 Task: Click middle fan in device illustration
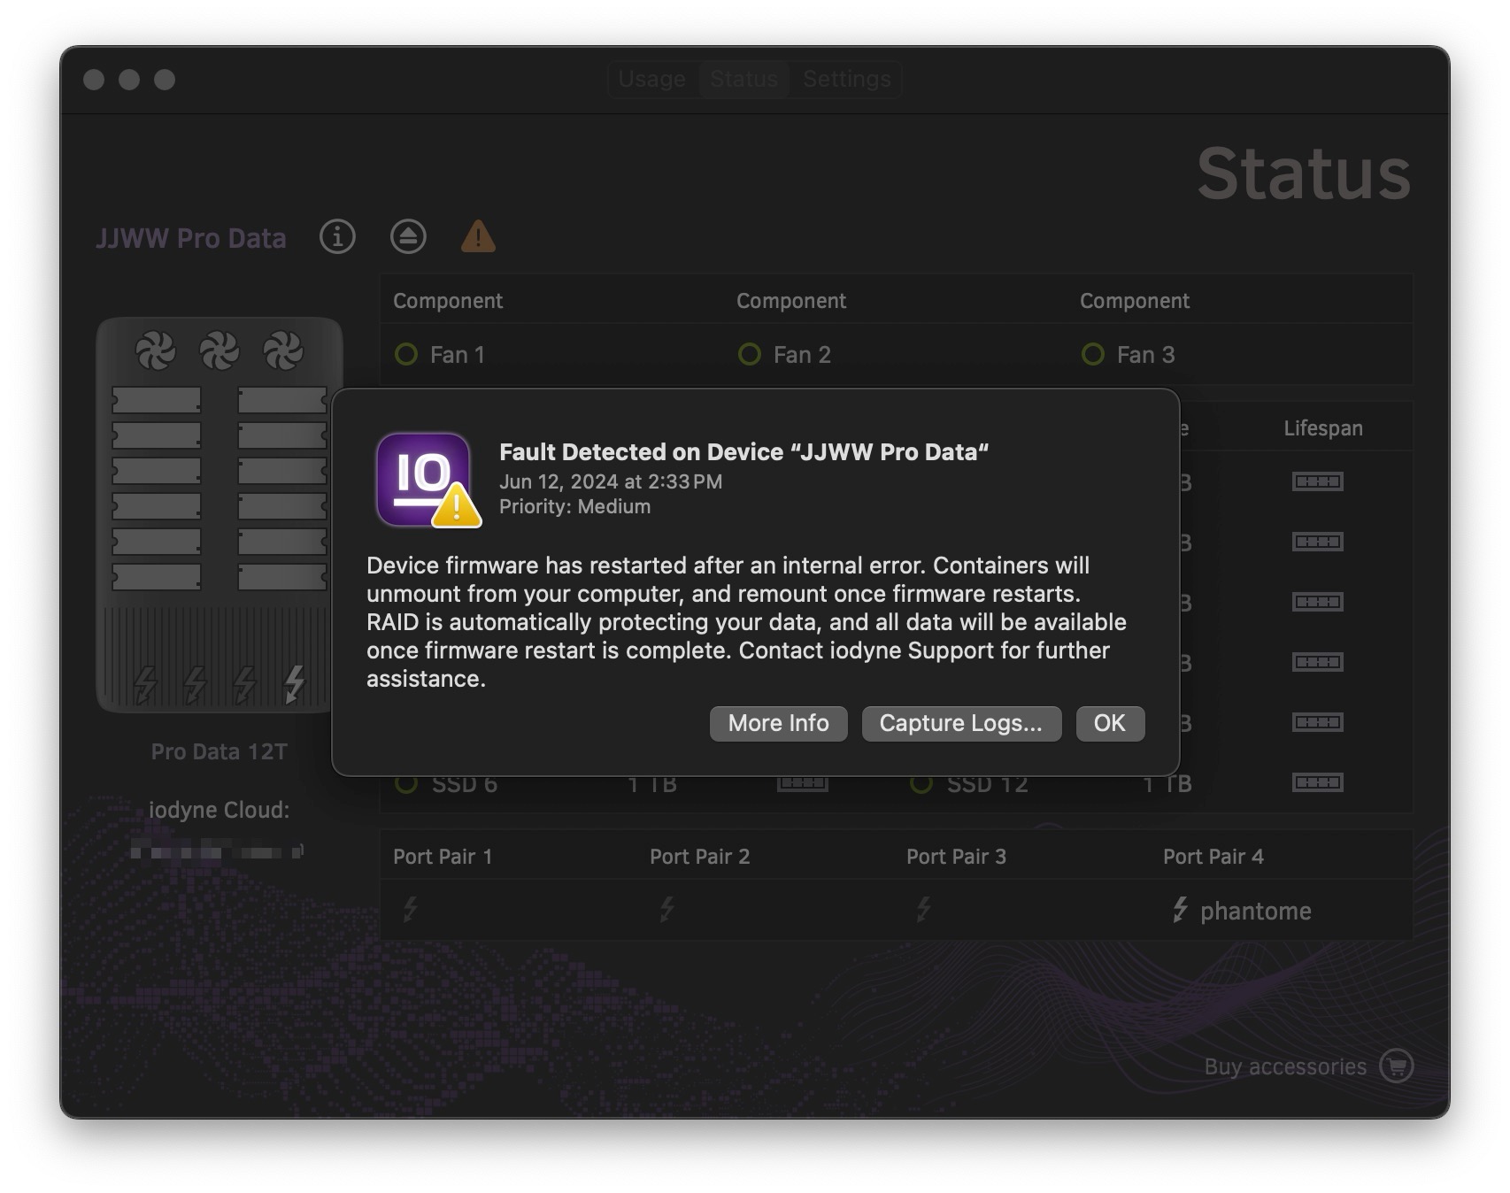click(220, 350)
